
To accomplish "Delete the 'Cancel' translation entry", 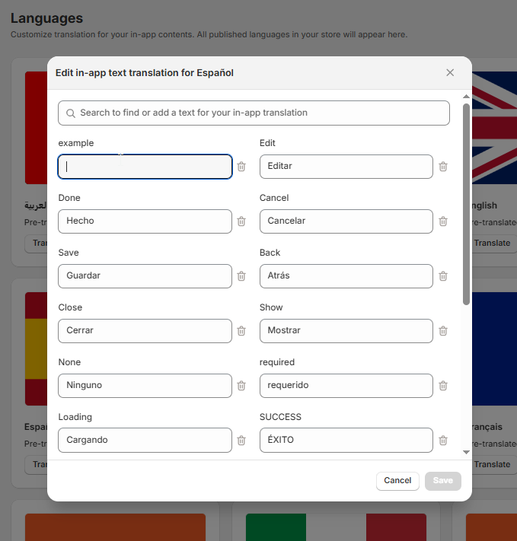I will tap(443, 221).
